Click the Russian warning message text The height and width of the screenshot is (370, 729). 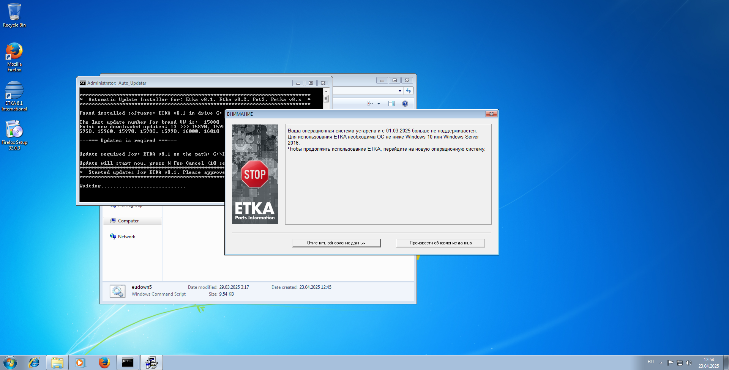[x=387, y=140]
